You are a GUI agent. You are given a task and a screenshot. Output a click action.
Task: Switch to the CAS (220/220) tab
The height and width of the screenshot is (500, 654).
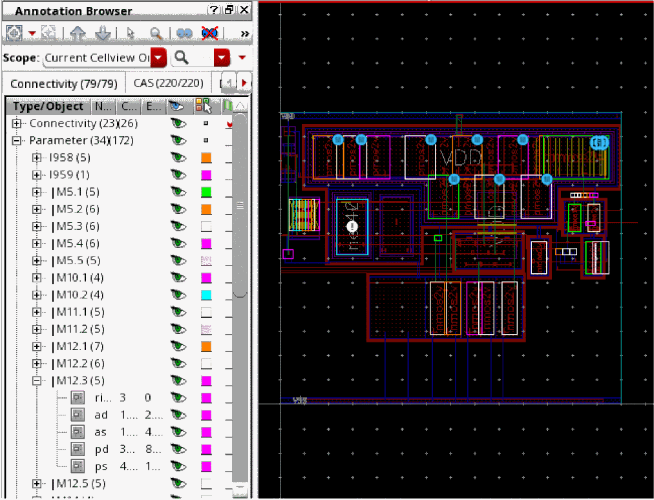pyautogui.click(x=168, y=83)
